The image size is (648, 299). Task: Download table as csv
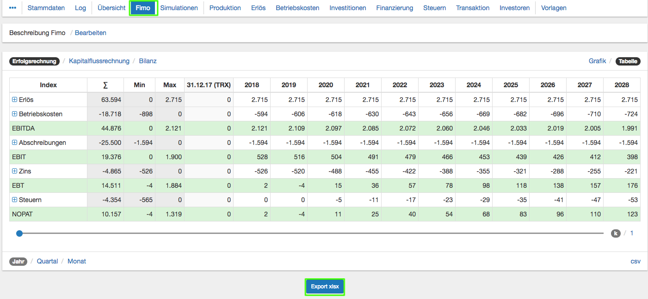click(636, 261)
